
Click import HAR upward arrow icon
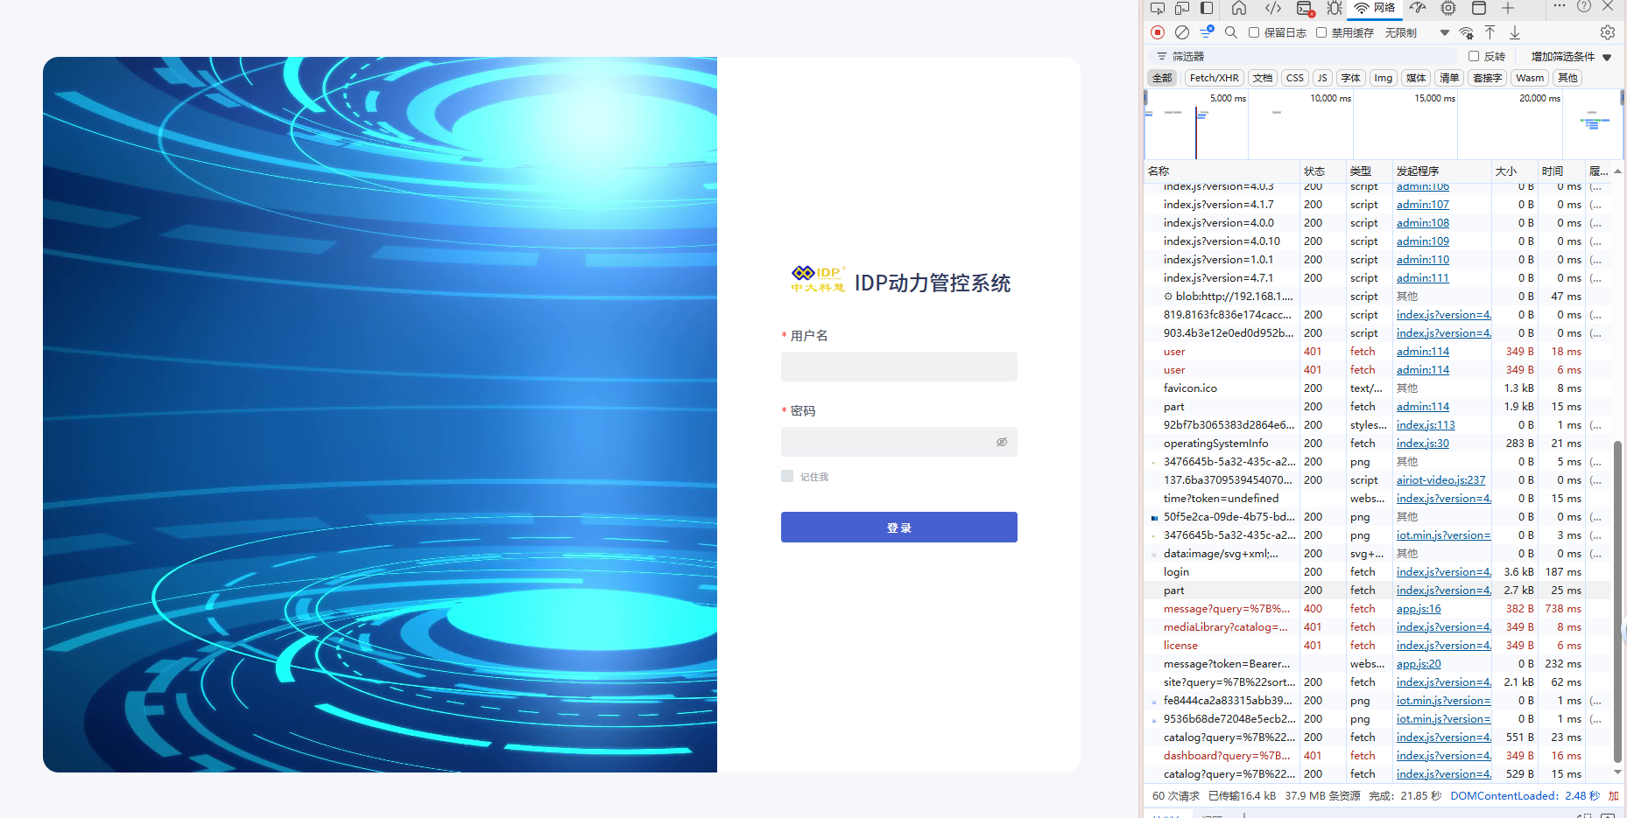tap(1490, 32)
